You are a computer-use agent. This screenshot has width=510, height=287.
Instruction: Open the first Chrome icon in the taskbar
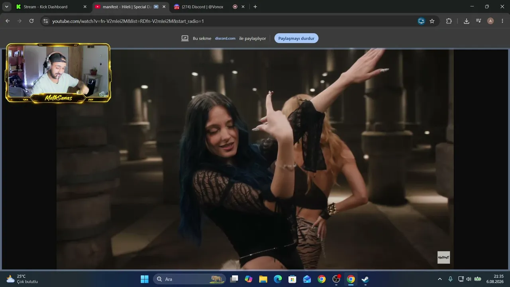point(322,279)
